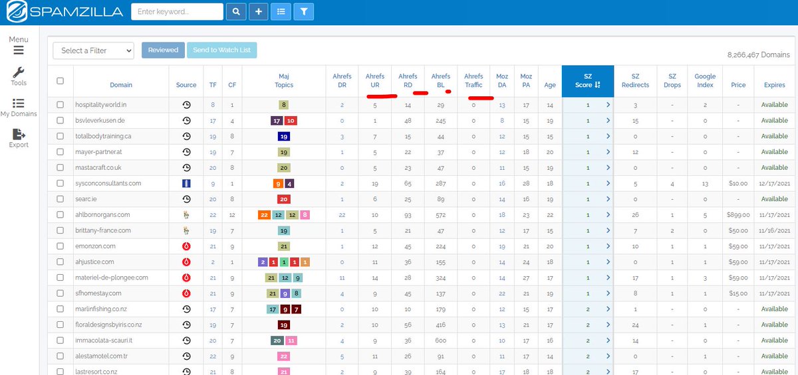Tick checkbox for hospitalityworld.in
Image resolution: width=798 pixels, height=375 pixels.
click(61, 105)
